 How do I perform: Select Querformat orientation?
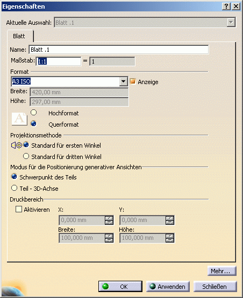[x=33, y=124]
